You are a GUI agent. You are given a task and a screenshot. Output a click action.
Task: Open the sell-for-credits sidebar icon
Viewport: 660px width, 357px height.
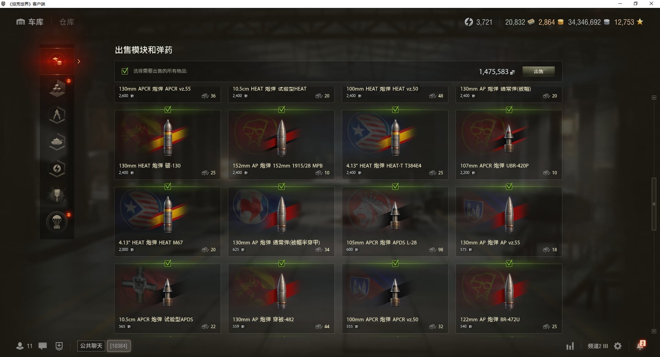tap(57, 61)
